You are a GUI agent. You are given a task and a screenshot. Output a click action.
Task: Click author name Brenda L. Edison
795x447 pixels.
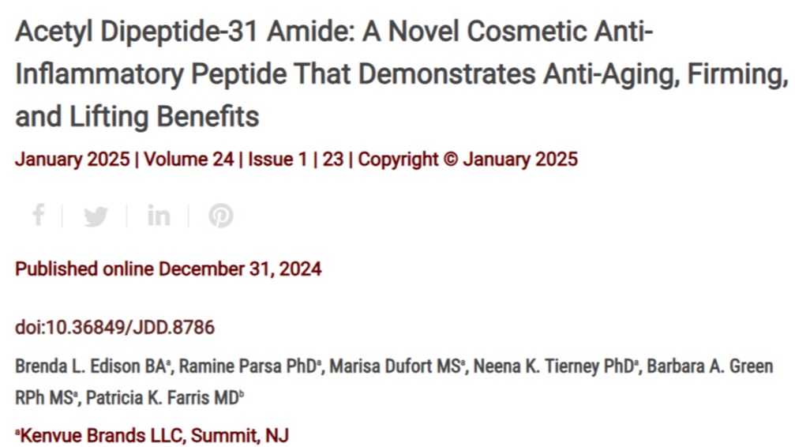tap(79, 366)
